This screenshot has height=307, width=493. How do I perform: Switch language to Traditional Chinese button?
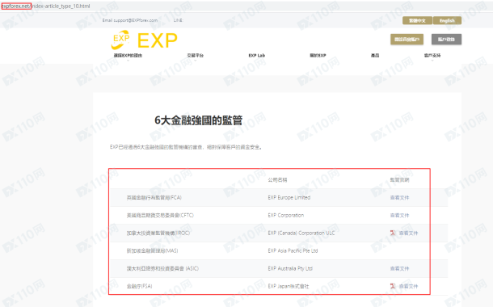tap(417, 20)
